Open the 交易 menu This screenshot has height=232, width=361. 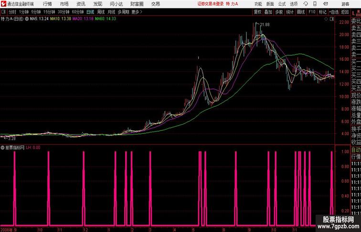tap(155, 4)
